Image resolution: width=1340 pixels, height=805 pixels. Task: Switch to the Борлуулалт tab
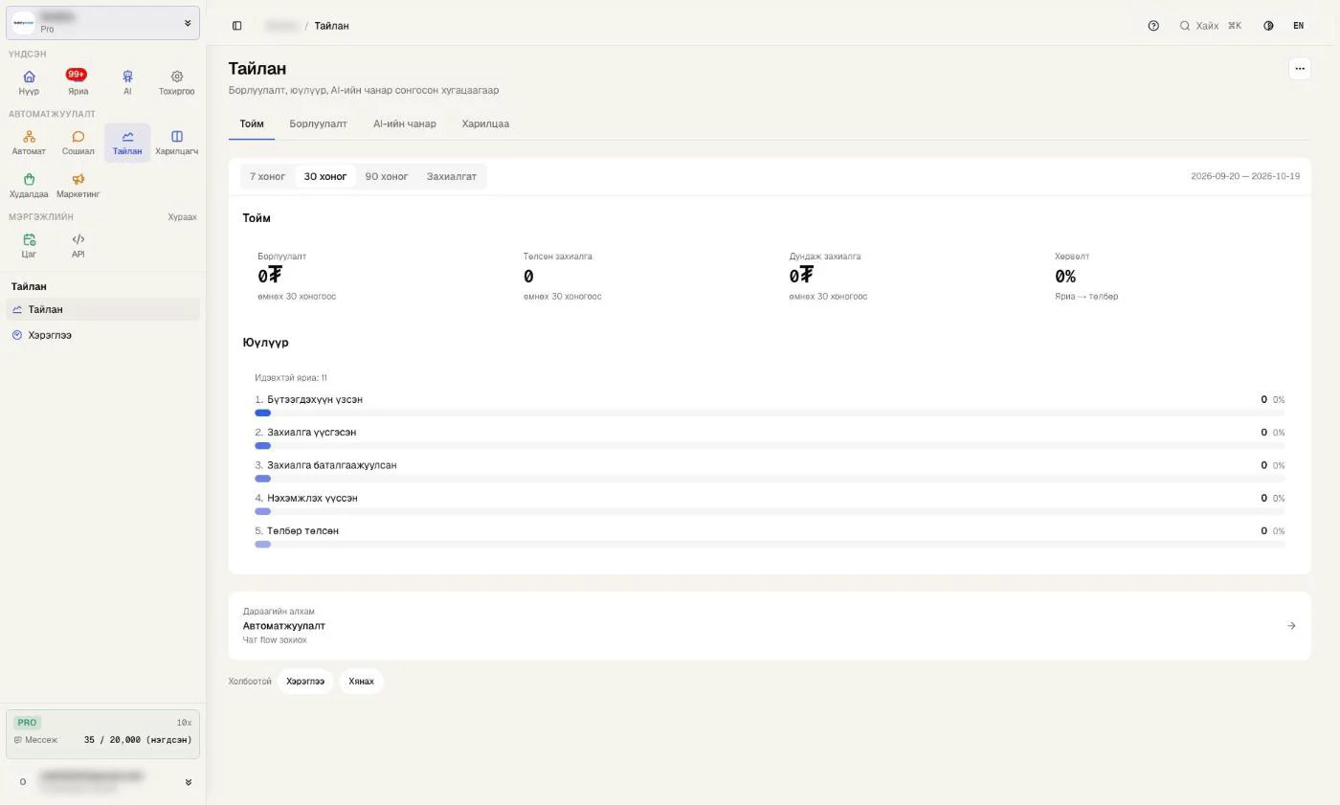pos(318,124)
